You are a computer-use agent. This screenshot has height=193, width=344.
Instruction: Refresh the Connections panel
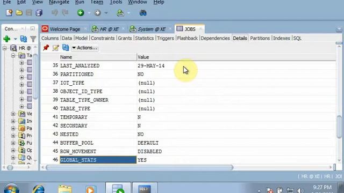pyautogui.click(x=24, y=39)
